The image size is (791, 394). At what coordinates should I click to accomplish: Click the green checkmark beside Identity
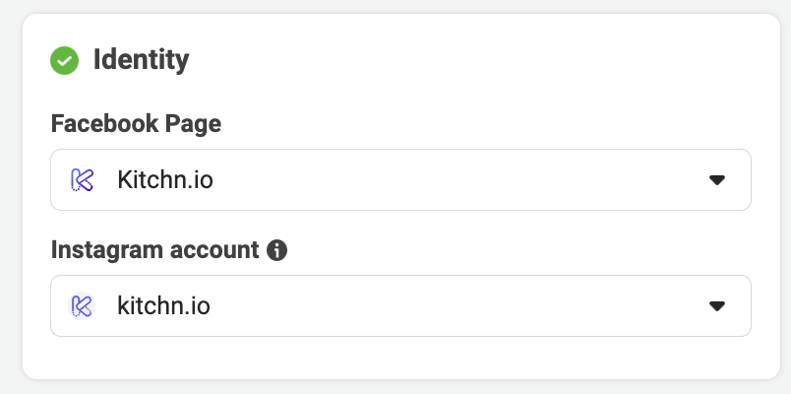point(65,61)
